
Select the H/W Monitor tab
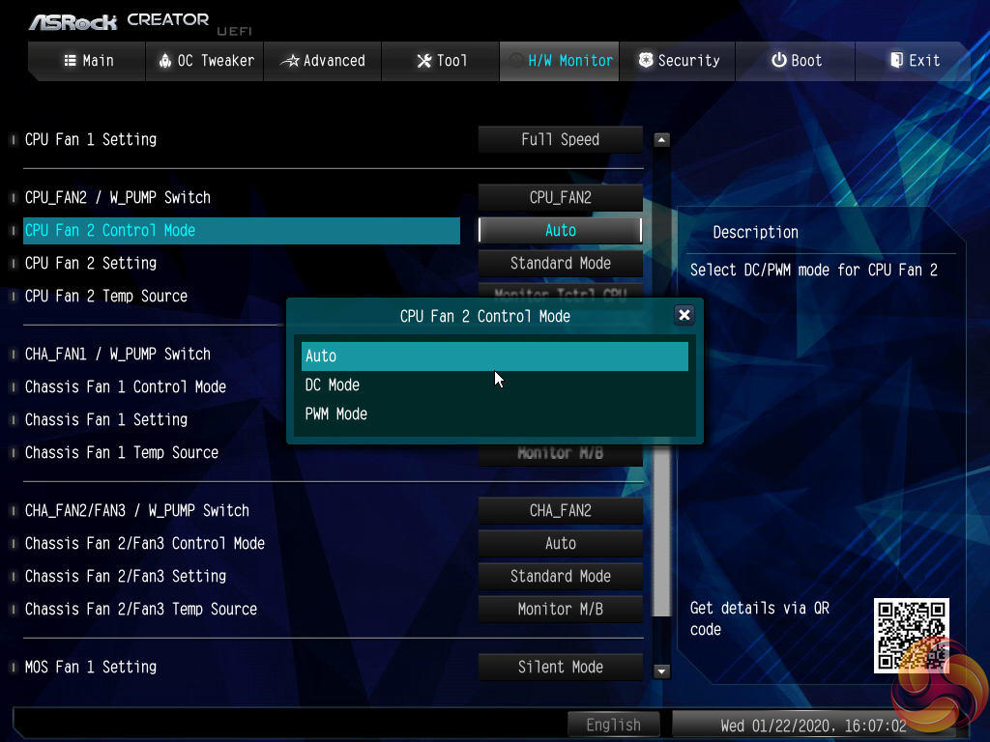[x=560, y=61]
